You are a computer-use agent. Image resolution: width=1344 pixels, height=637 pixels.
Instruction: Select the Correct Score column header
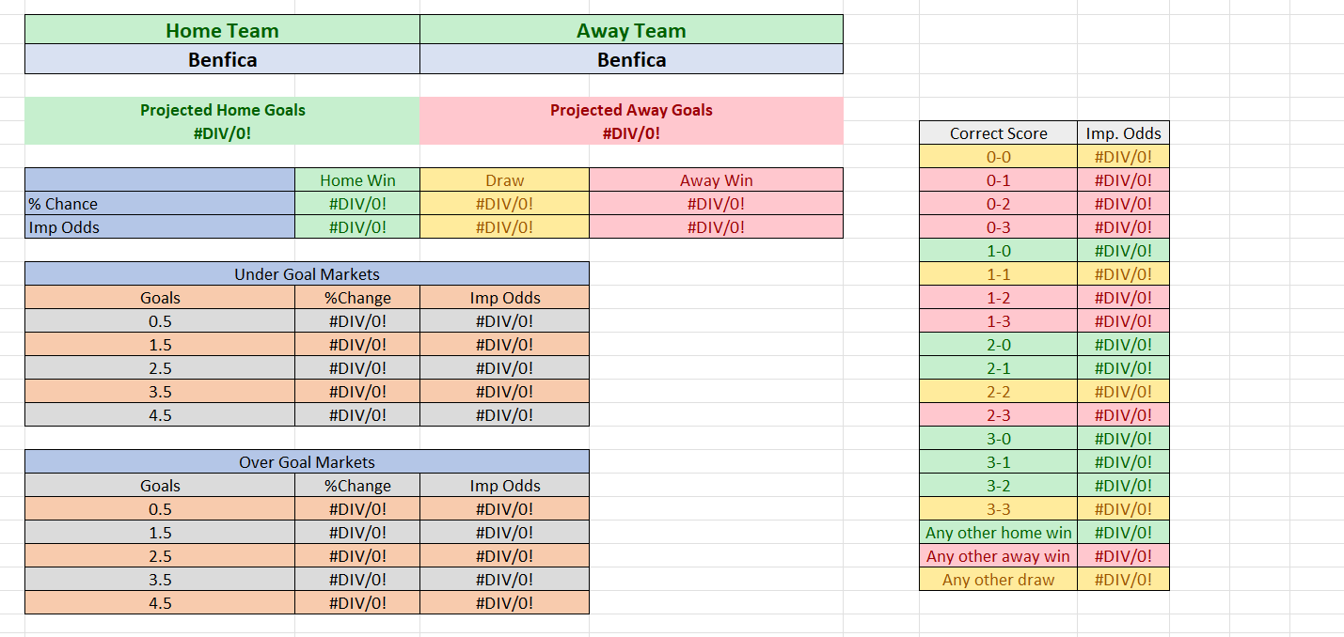(x=998, y=133)
